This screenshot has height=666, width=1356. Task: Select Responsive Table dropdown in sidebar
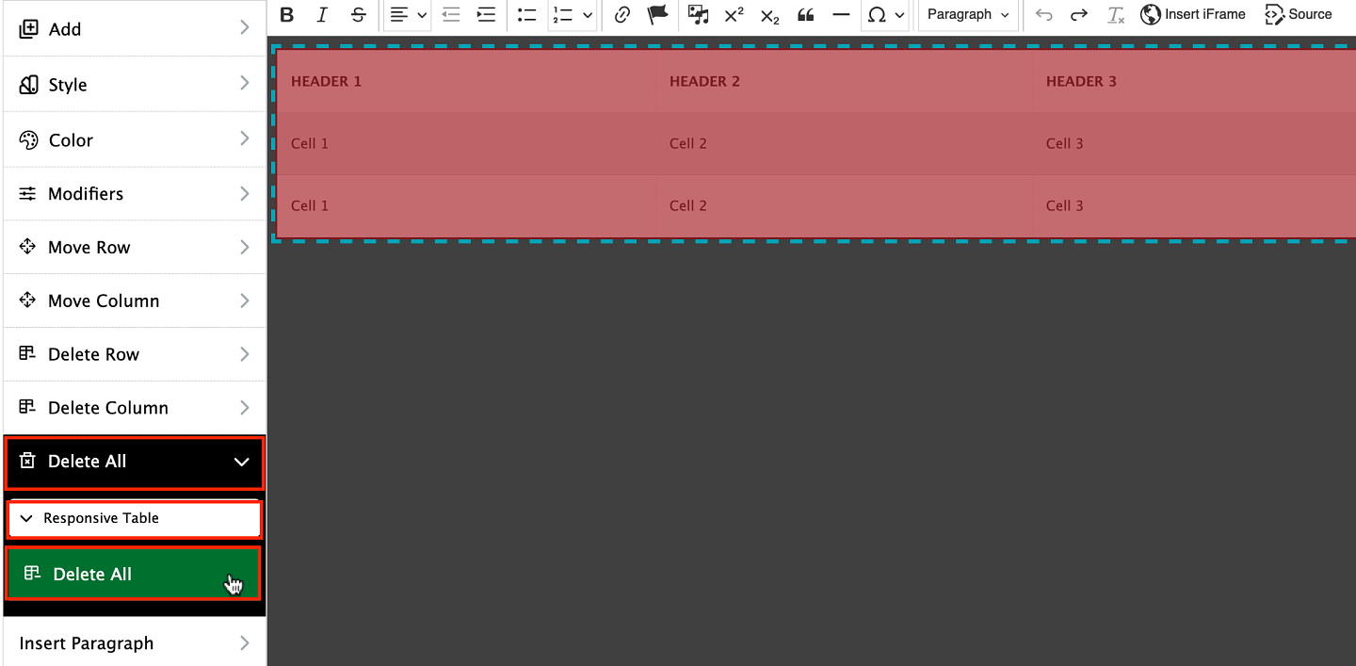(134, 519)
